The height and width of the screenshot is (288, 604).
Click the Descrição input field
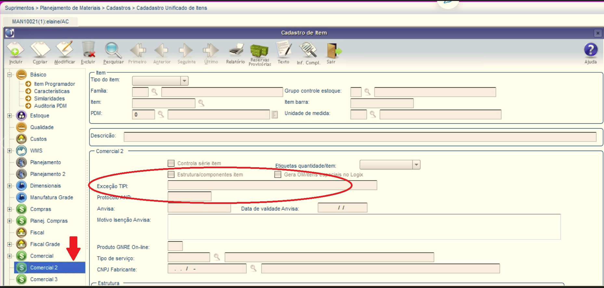pos(360,137)
